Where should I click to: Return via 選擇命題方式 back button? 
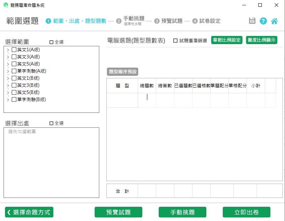29,212
